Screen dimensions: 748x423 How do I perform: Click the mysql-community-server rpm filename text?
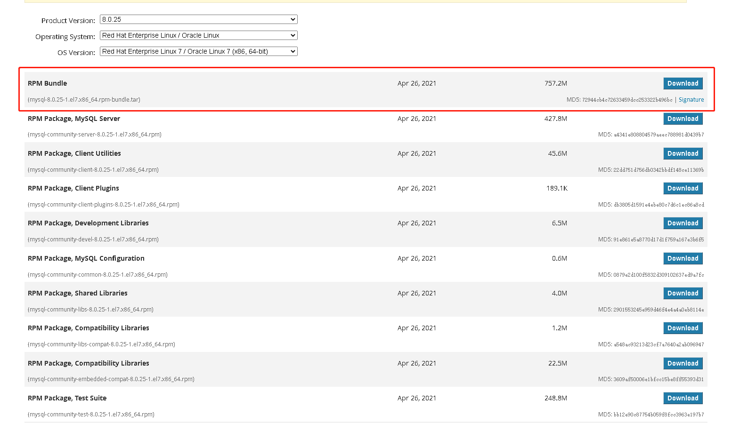pos(95,135)
